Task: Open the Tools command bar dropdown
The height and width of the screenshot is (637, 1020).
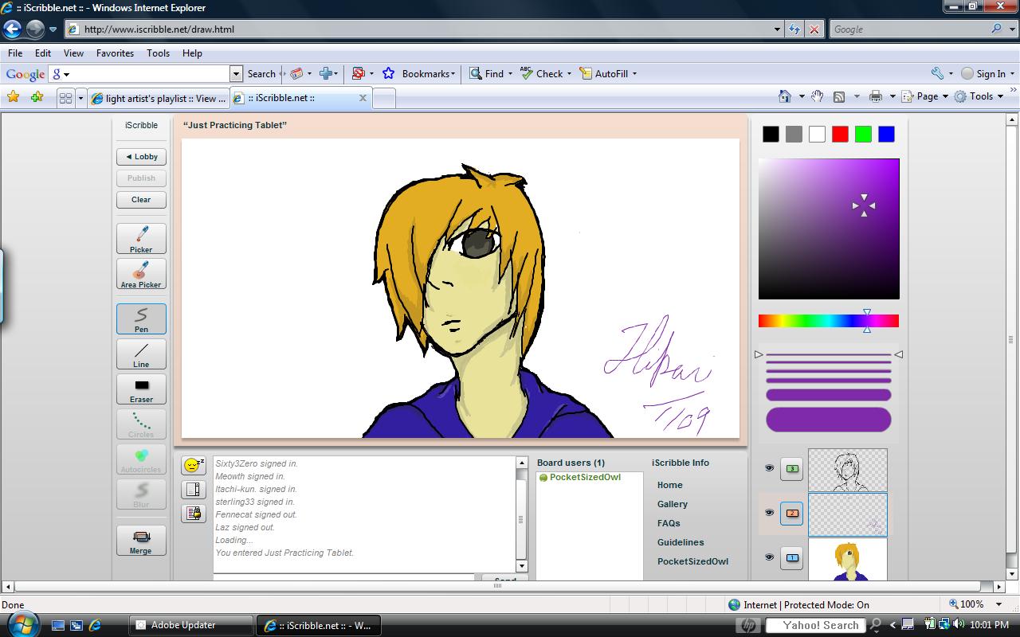Action: tap(999, 96)
